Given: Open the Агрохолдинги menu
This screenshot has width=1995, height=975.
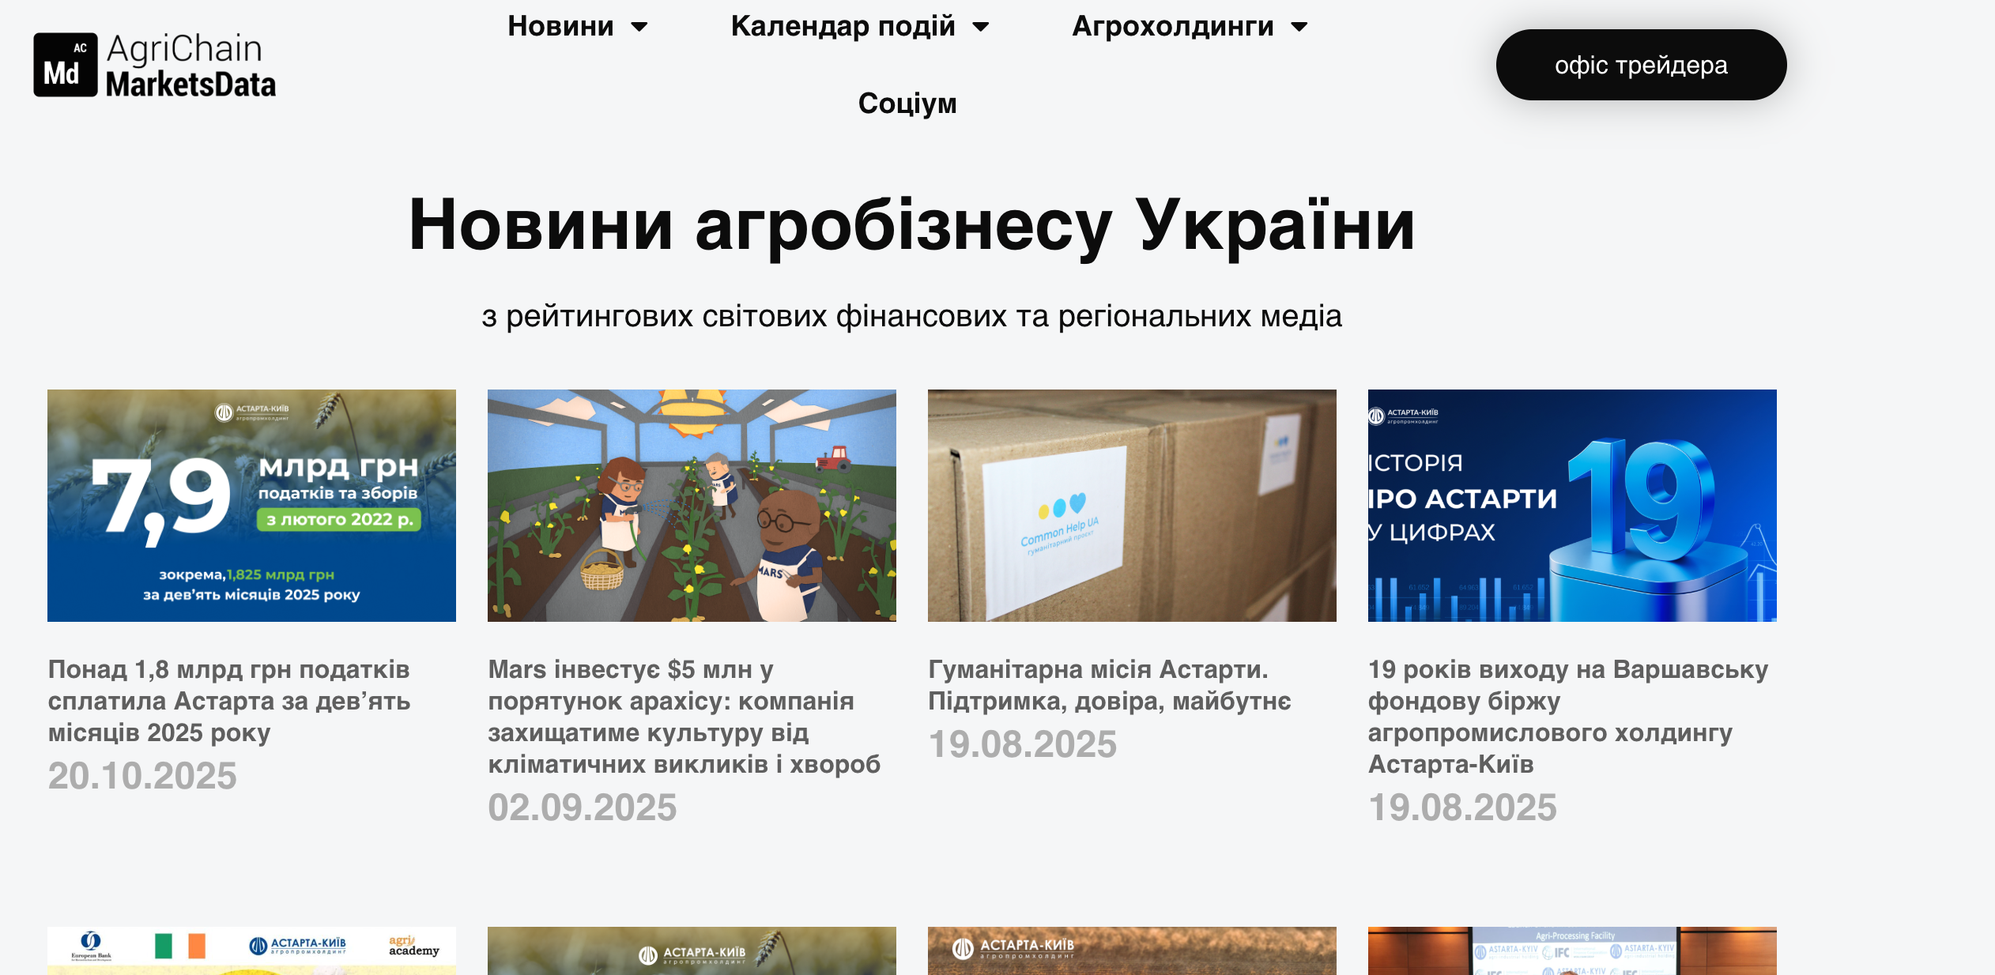Looking at the screenshot, I should pos(1172,26).
